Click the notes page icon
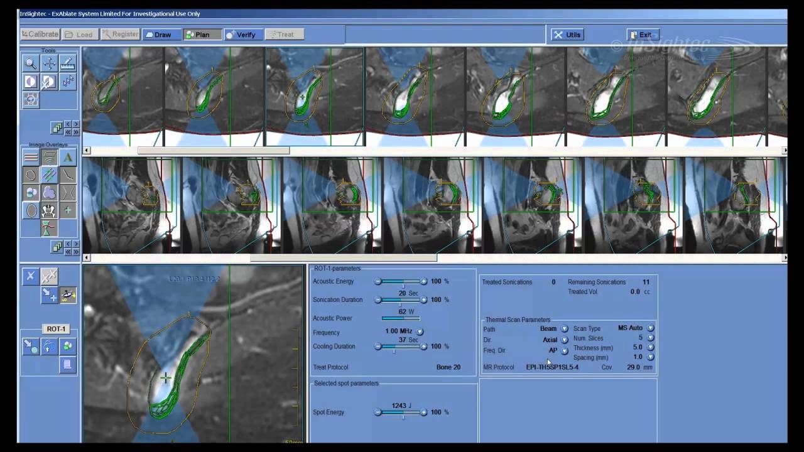This screenshot has height=452, width=804. (68, 364)
